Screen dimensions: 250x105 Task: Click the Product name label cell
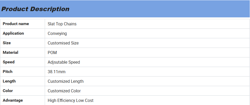pos(16,24)
